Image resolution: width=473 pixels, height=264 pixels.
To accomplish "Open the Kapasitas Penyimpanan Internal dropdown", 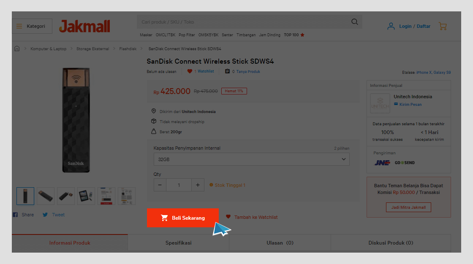I will point(252,159).
